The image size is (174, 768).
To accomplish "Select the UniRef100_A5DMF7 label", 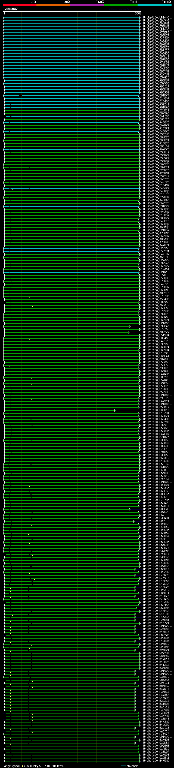I will (156, 407).
